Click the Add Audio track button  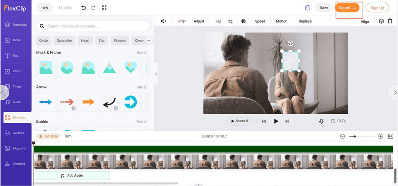72,175
